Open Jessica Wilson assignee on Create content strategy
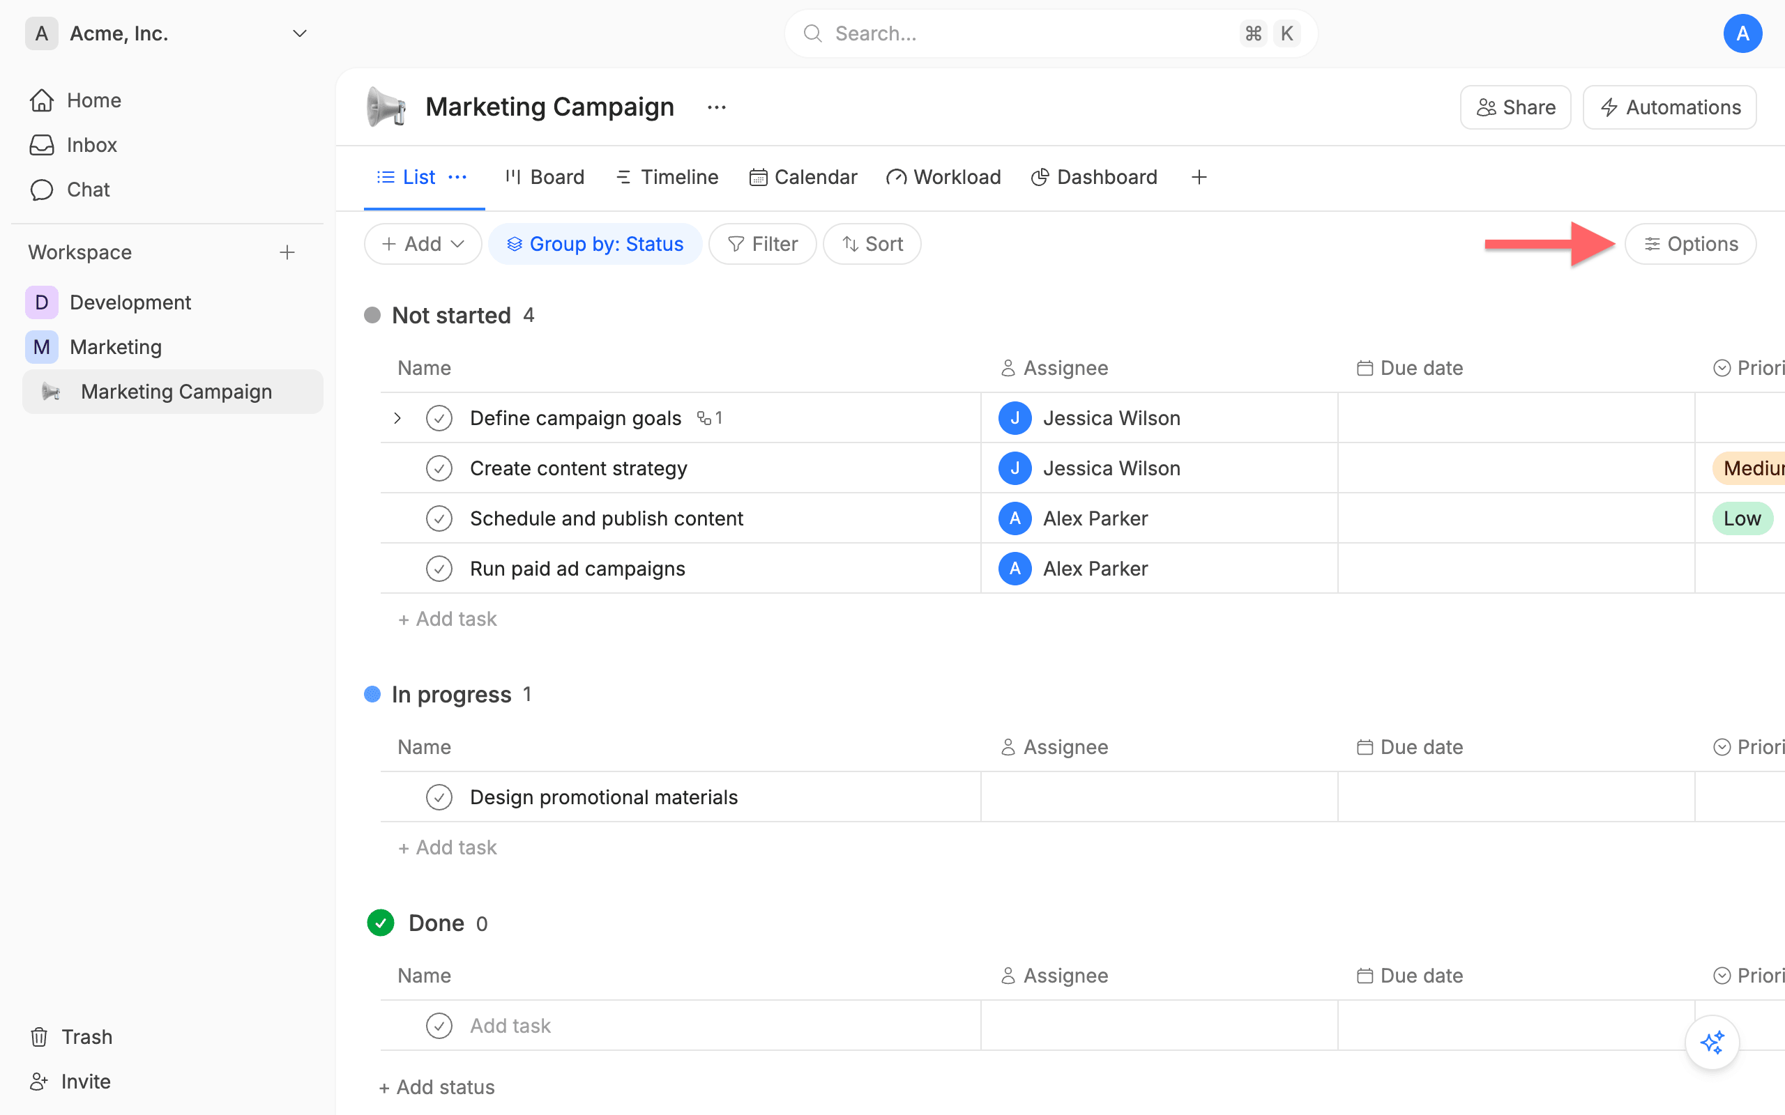This screenshot has width=1785, height=1115. click(x=1089, y=468)
